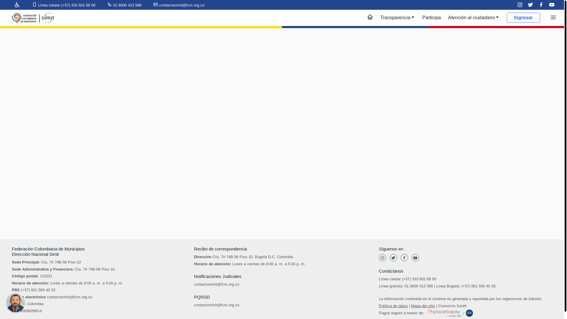Click the Federación Colombiana de Municipios logo

coord(24,18)
